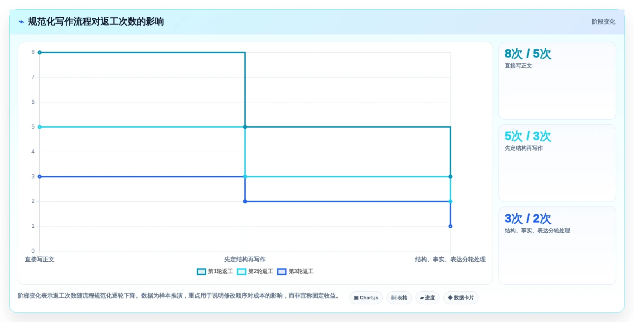634x322 pixels.
Task: Click the 第1轮返工 point at value 8
Action: point(39,53)
